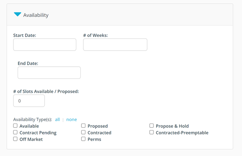Click the Perms label text
Screen dimensions: 242x156
coord(94,139)
